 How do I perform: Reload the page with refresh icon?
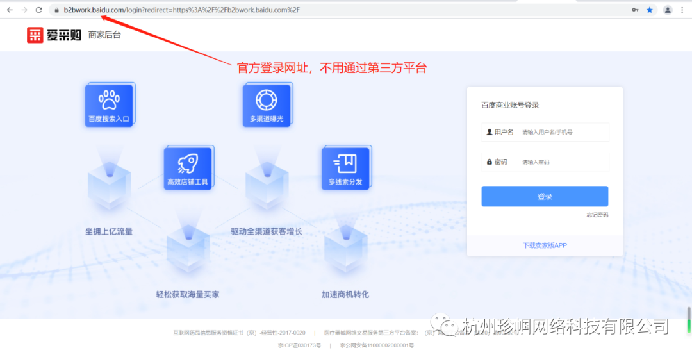(39, 10)
